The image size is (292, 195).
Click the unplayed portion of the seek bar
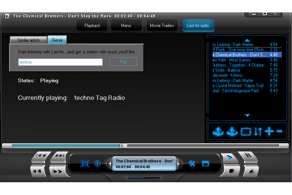pyautogui.click(x=203, y=146)
